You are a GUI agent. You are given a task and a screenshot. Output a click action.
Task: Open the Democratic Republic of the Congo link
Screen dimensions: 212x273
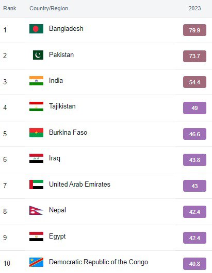[x=99, y=262]
